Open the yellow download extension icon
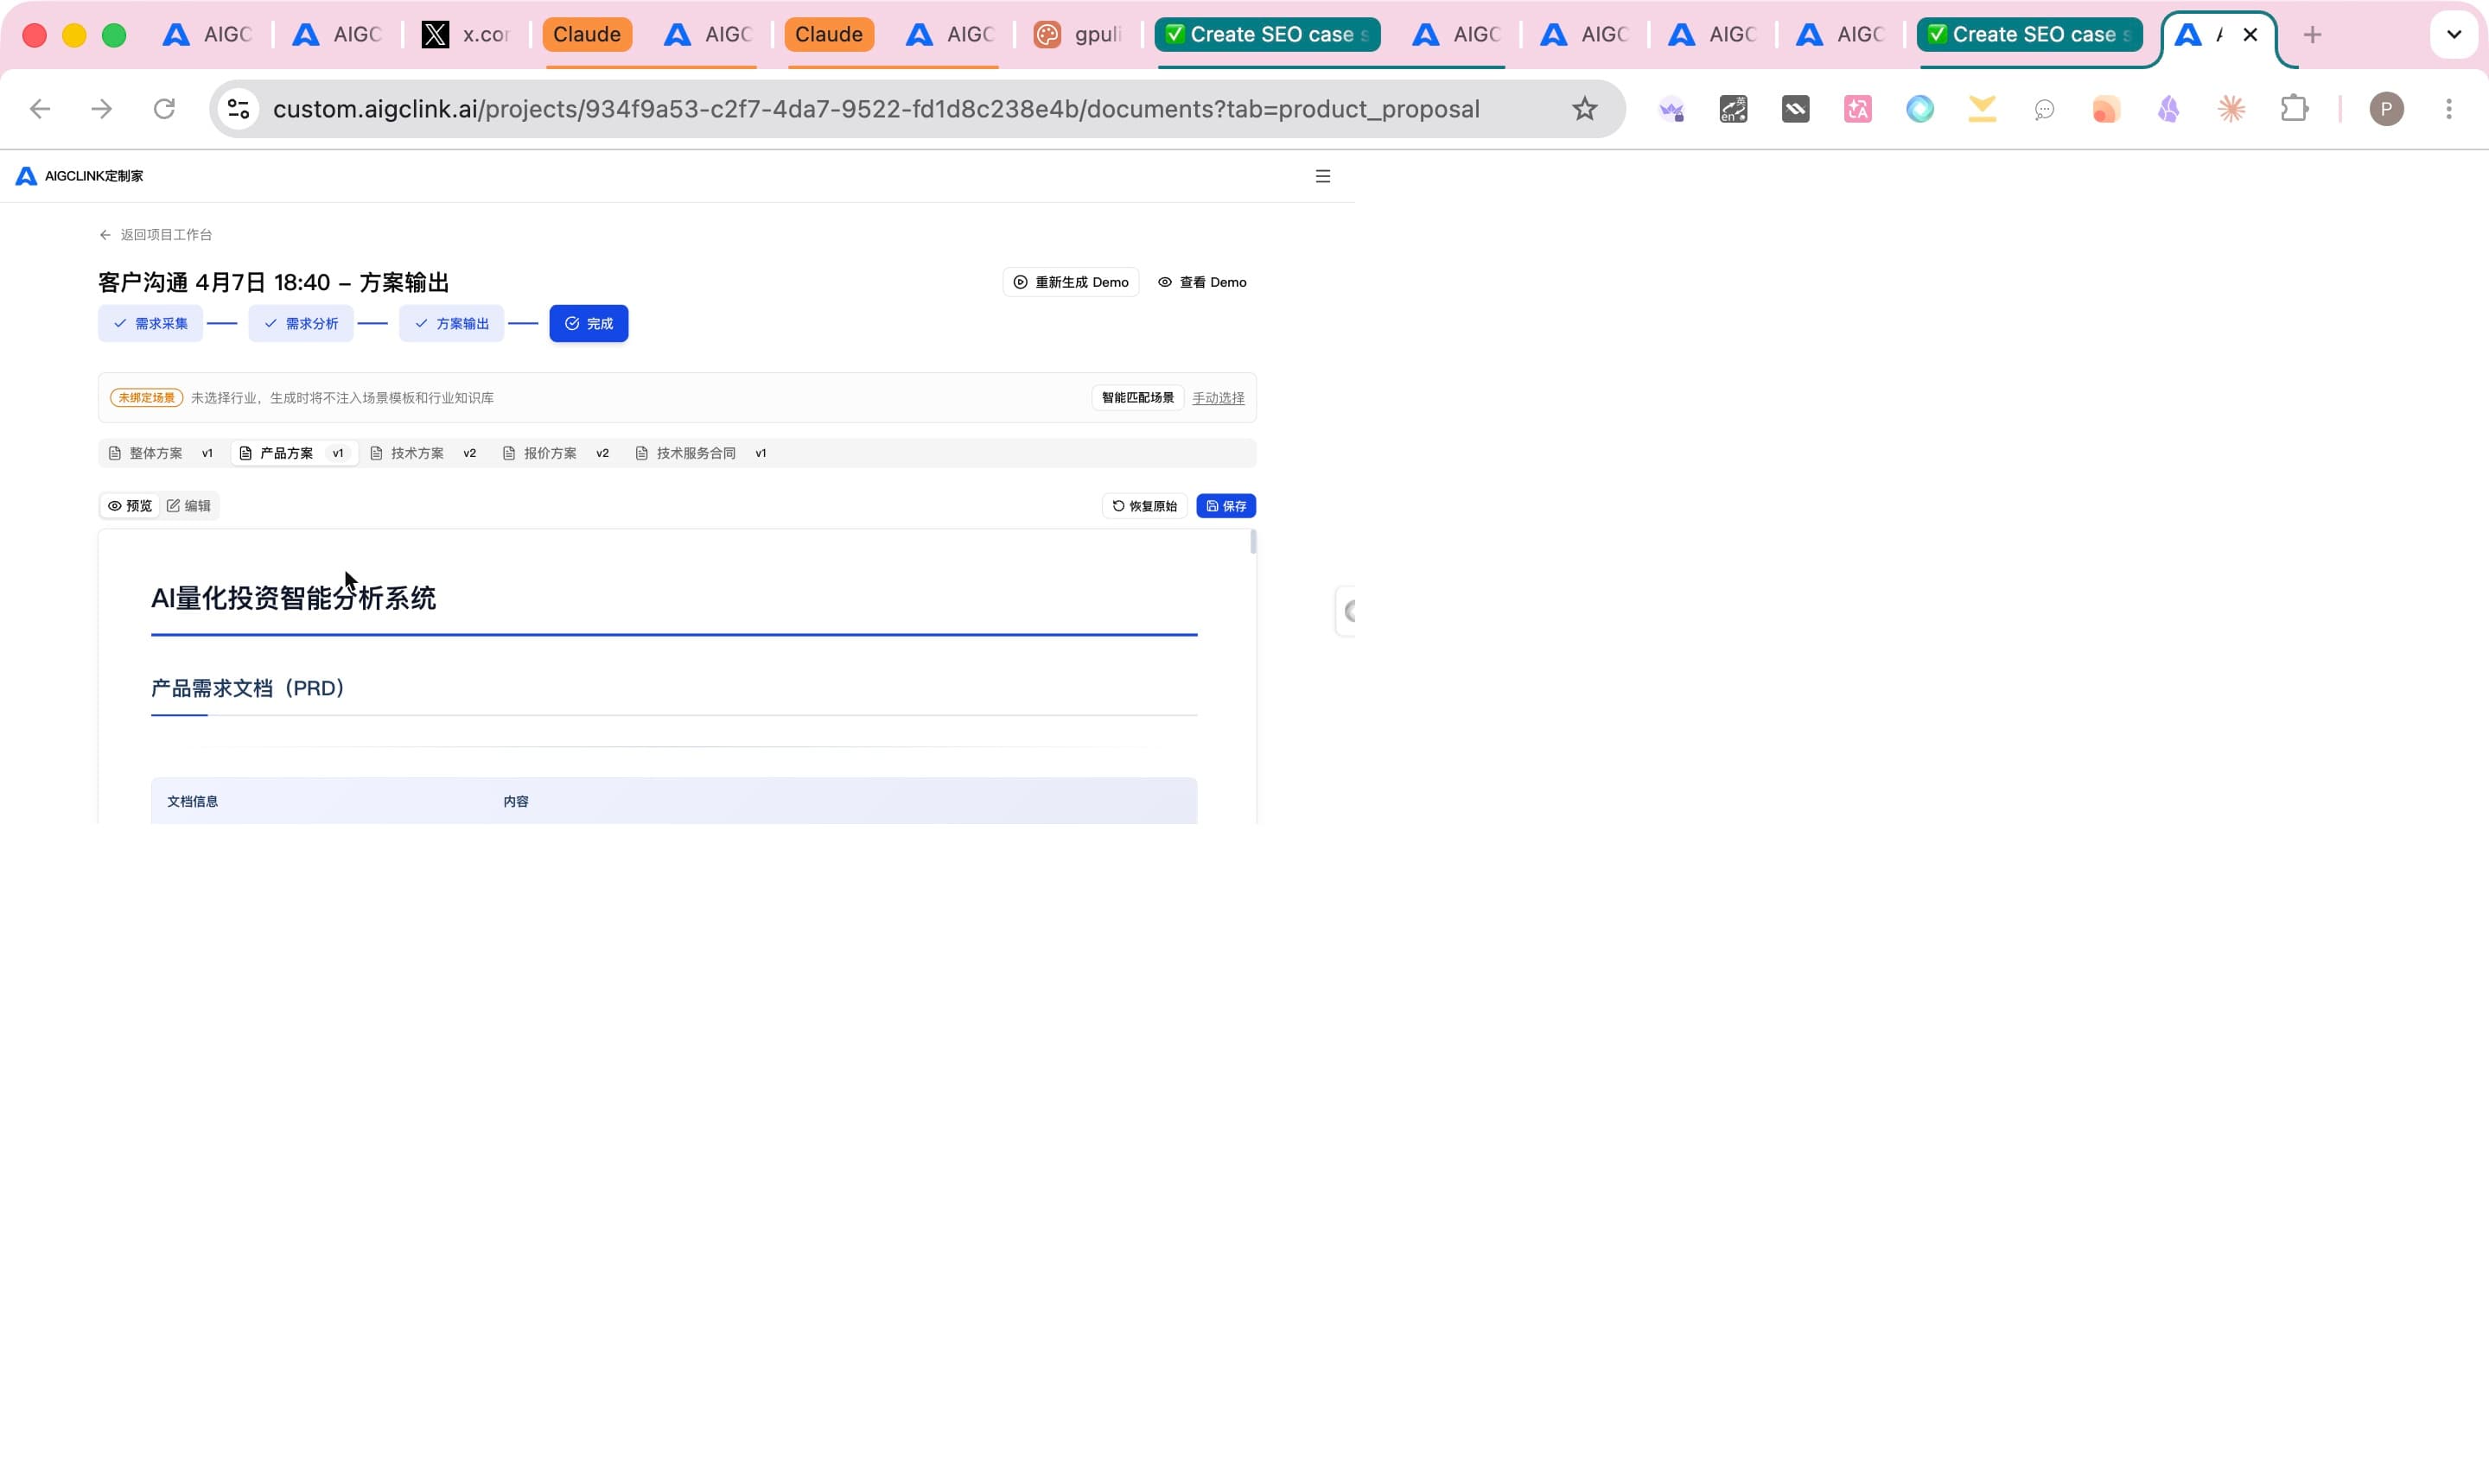 click(x=1982, y=109)
